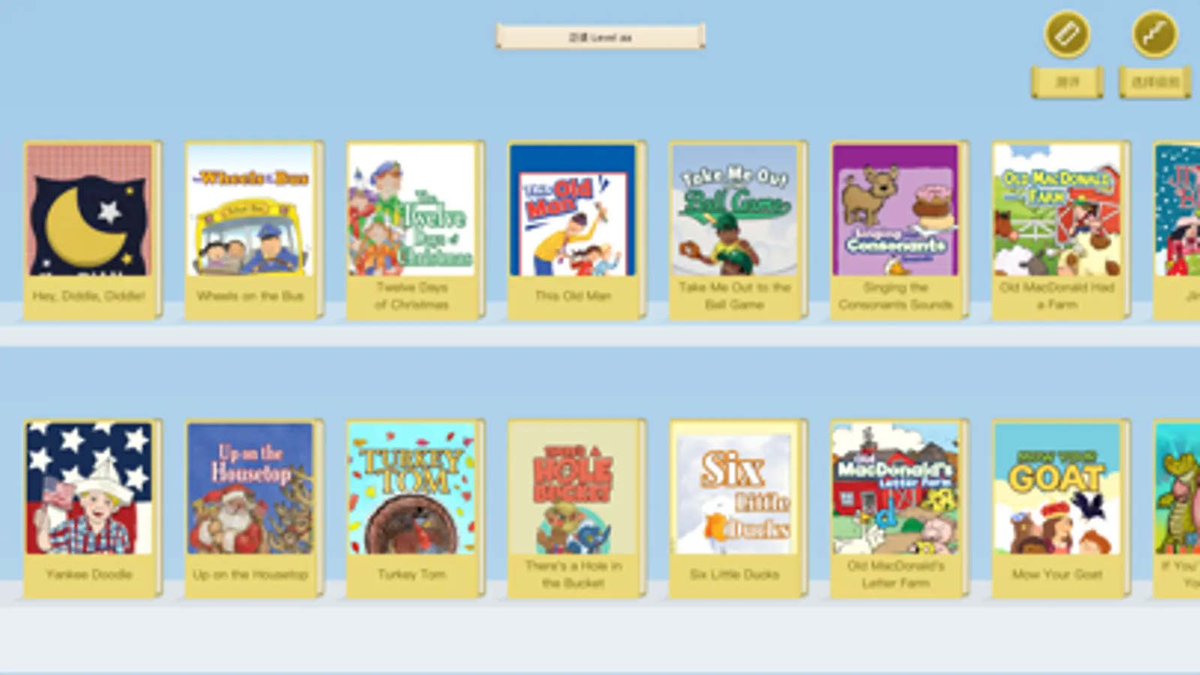Open the Wheels on the Bus book

(x=254, y=230)
